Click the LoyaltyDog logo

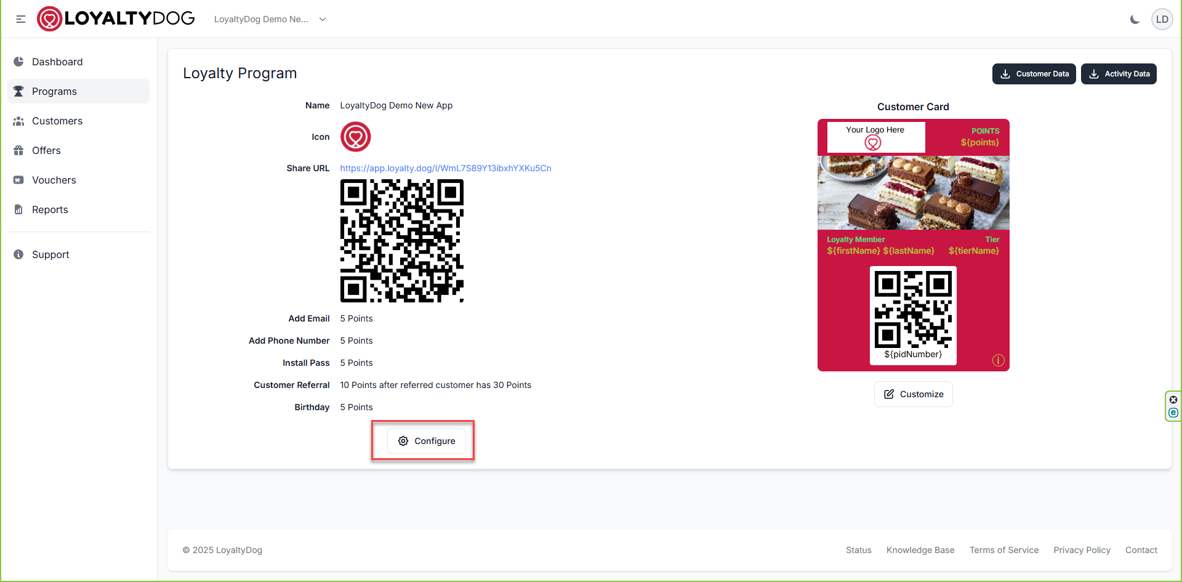point(116,18)
